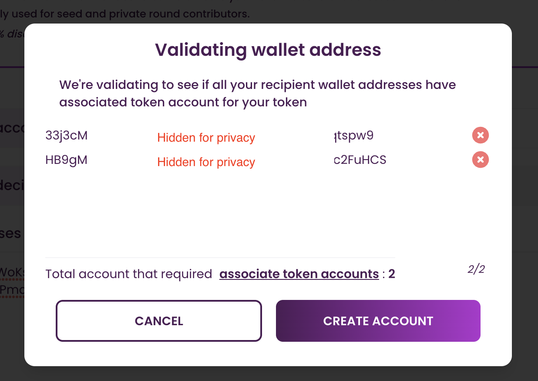Click the address ending in tspw9
Viewport: 538px width, 381px height.
pyautogui.click(x=353, y=136)
